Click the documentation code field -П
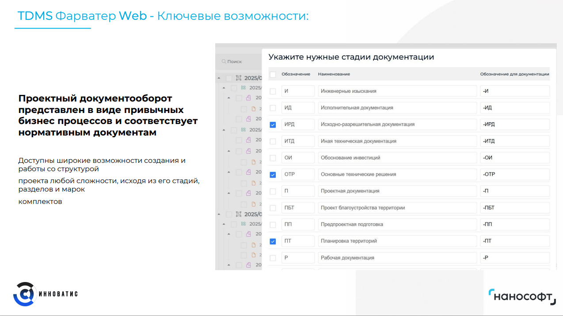 tap(515, 191)
